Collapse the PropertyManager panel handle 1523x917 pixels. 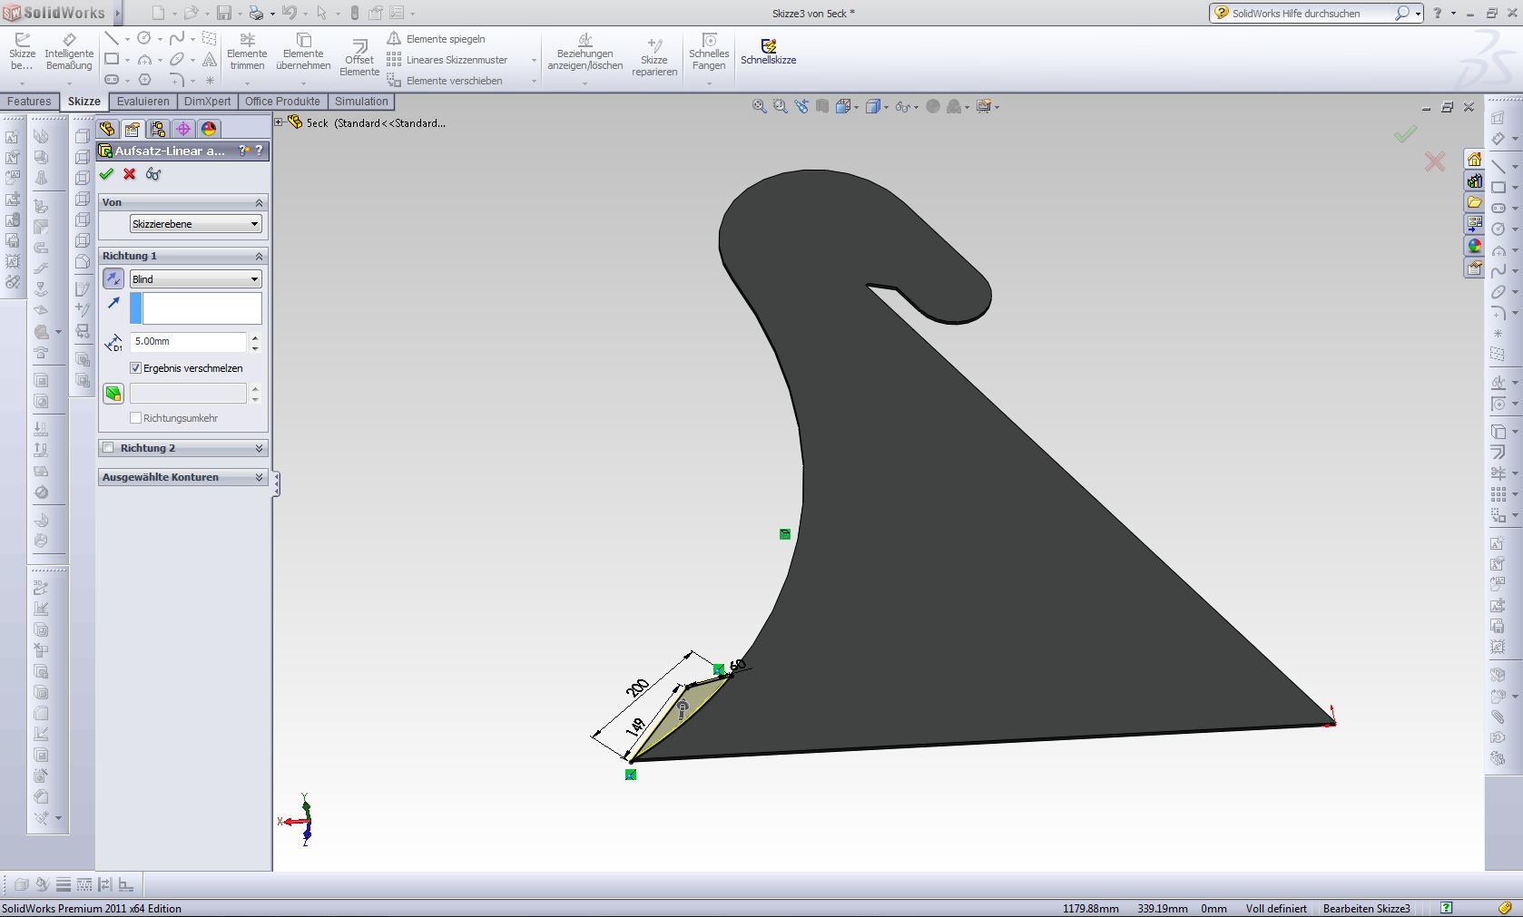(276, 483)
